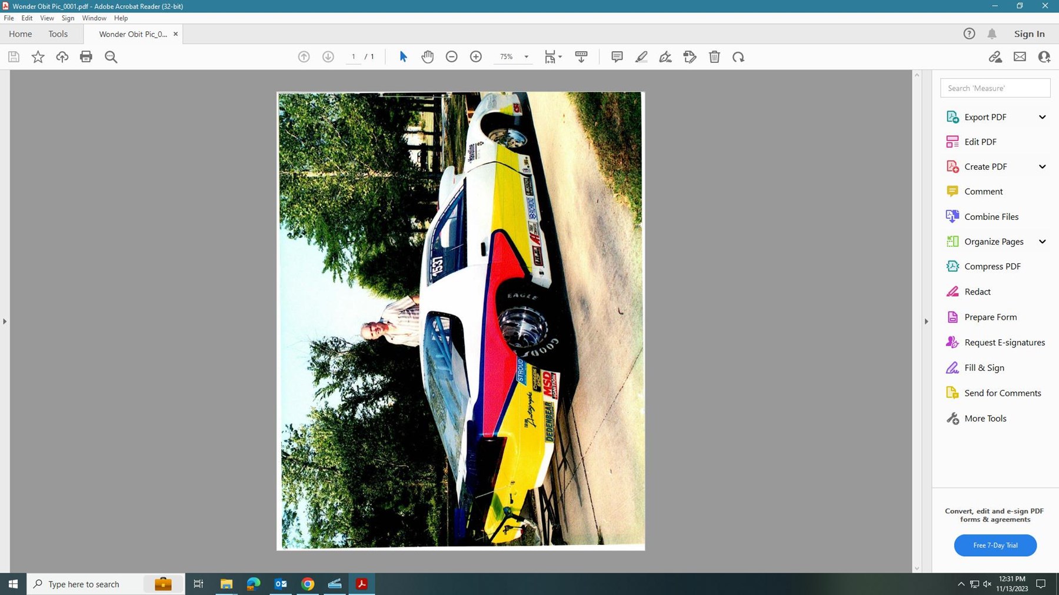1059x595 pixels.
Task: Rotate the page with rotate icon
Action: (x=738, y=57)
